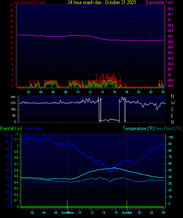
Task: Click the Barometer (.in) axis title
Action: [159, 2]
